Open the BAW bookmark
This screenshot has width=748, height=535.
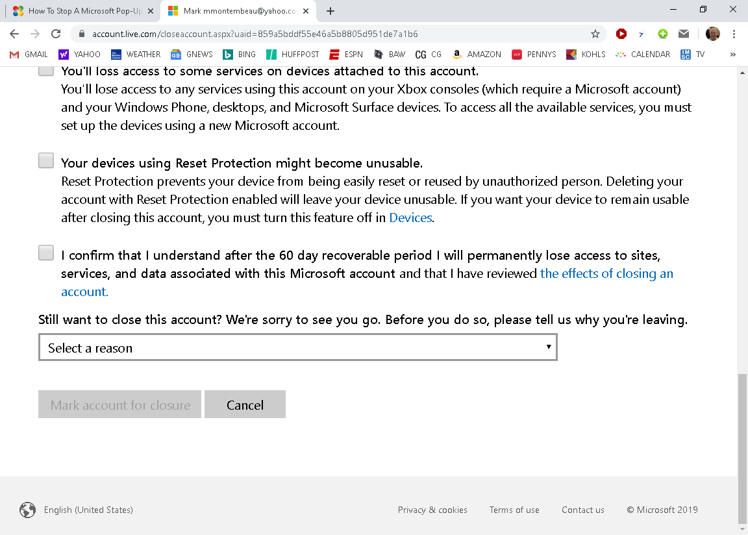pyautogui.click(x=390, y=55)
